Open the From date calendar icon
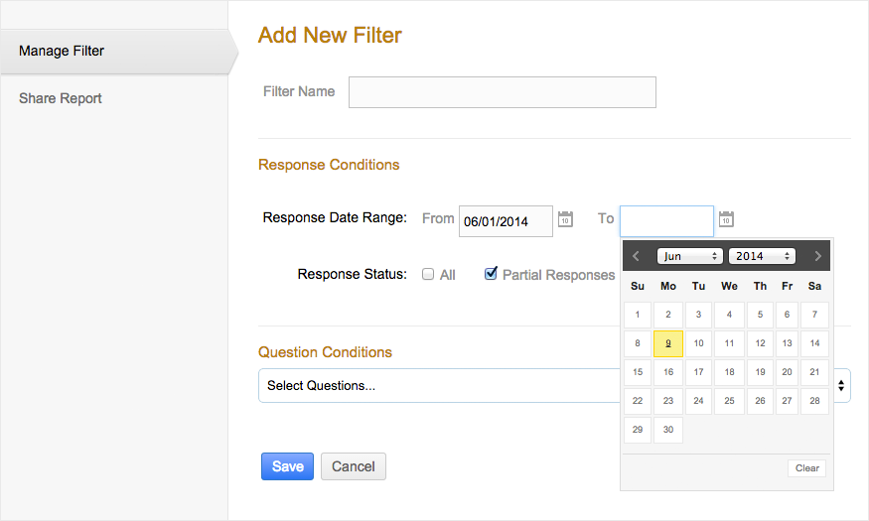The image size is (869, 521). pos(565,219)
